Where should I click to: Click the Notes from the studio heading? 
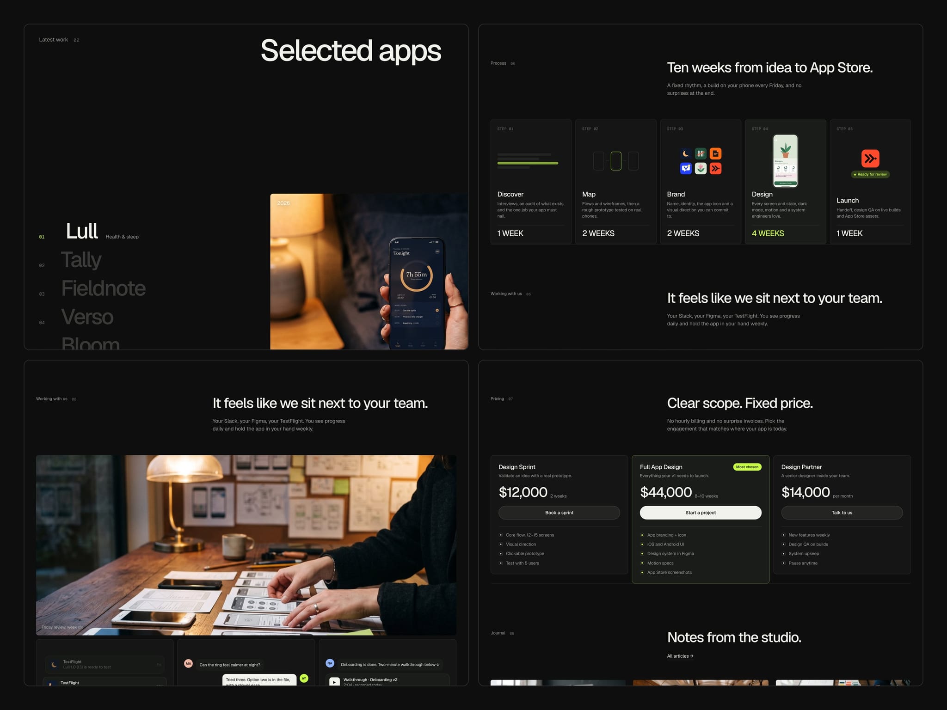pyautogui.click(x=734, y=637)
